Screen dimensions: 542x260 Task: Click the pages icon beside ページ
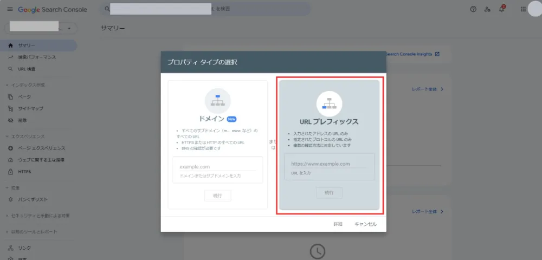[10, 96]
